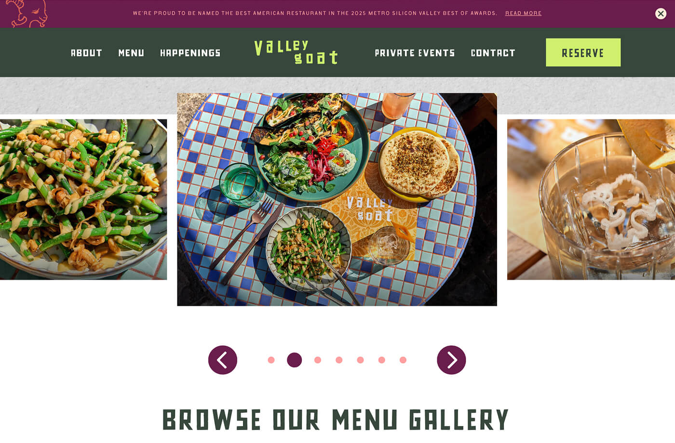Go to the fourth carousel dot
Screen dimensions: 675x443
[339, 360]
